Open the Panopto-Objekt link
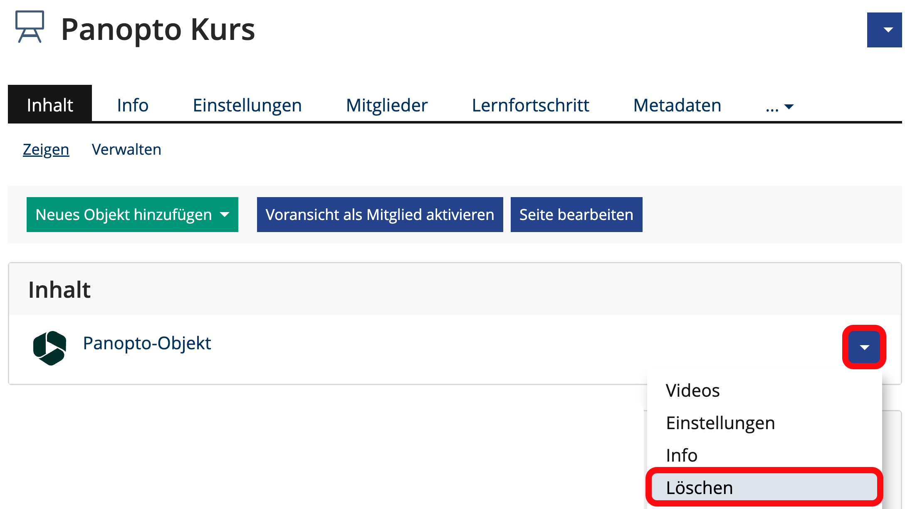The height and width of the screenshot is (509, 905). 147,343
